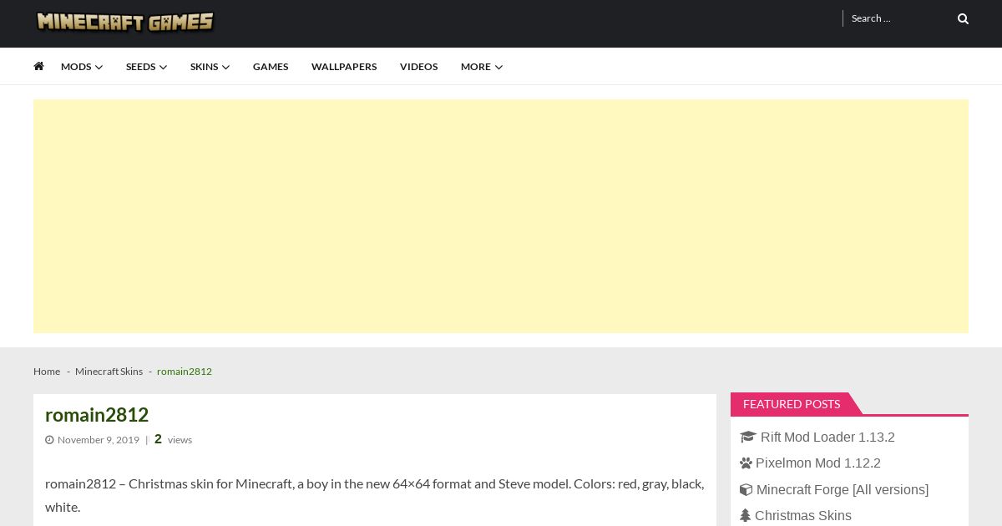Expand the SKINS dropdown menu
This screenshot has width=1002, height=526.
210,67
